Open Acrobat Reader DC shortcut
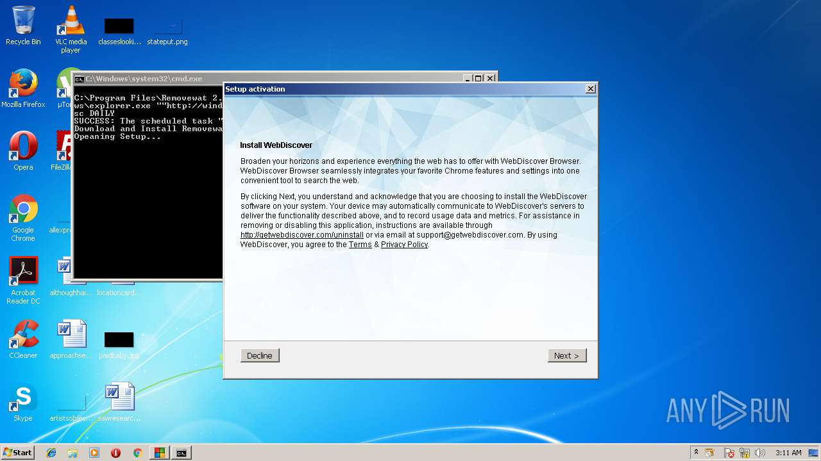Screen dimensions: 821x461 click(x=23, y=280)
